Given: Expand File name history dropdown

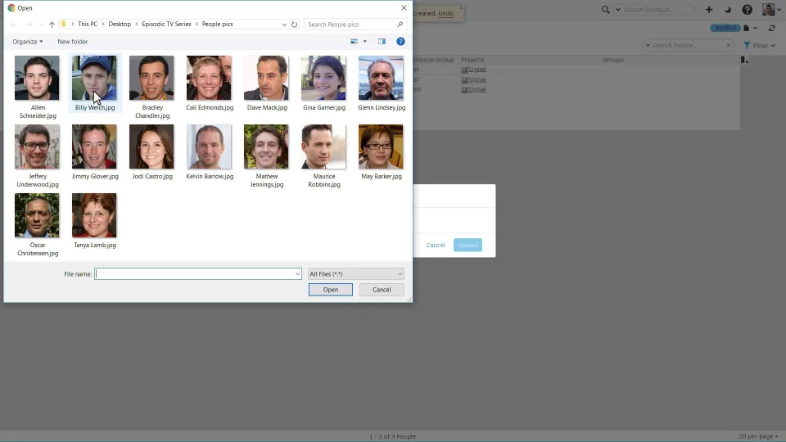Looking at the screenshot, I should click(298, 273).
